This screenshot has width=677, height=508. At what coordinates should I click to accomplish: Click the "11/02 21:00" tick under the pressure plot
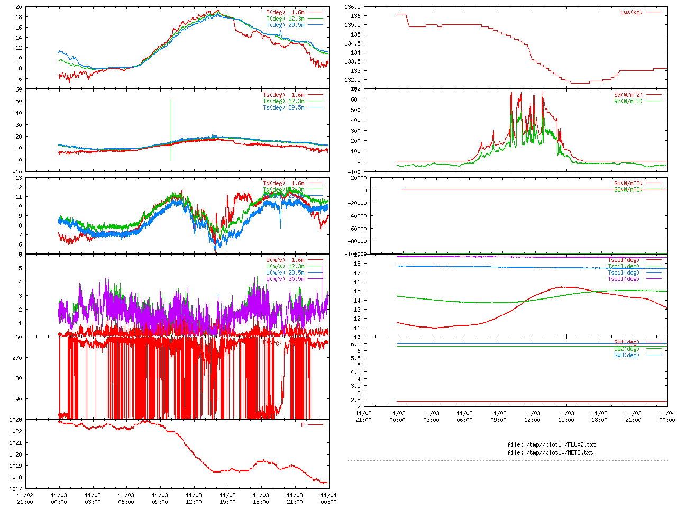click(25, 498)
